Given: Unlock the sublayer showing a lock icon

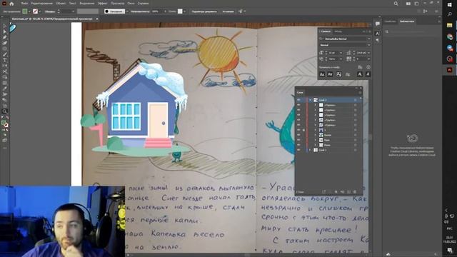Looking at the screenshot, I should point(303,130).
